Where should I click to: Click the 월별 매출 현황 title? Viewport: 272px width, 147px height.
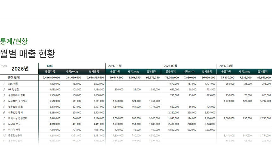click(x=28, y=53)
